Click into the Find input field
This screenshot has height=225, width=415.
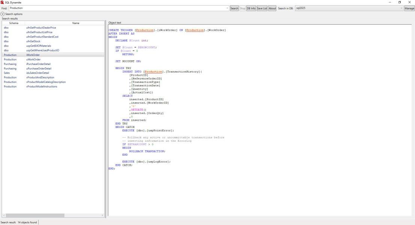click(x=116, y=8)
